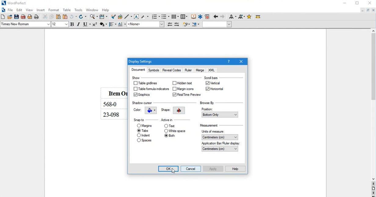The image size is (376, 197).
Task: Select the Margins radio button under Snap to
Action: pos(139,126)
